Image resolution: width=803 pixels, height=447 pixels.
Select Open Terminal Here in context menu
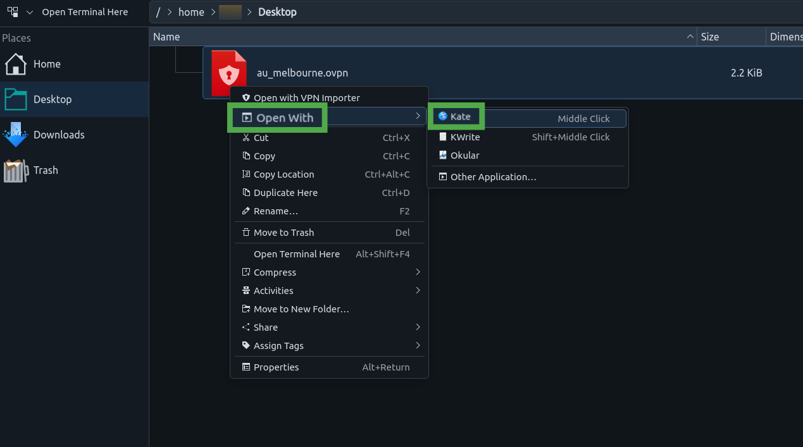pos(329,254)
